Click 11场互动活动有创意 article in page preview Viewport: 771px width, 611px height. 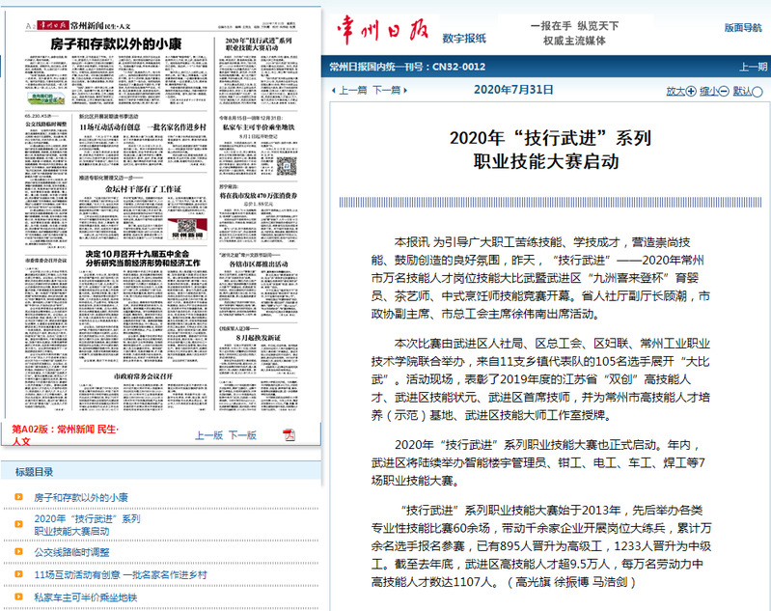click(143, 142)
